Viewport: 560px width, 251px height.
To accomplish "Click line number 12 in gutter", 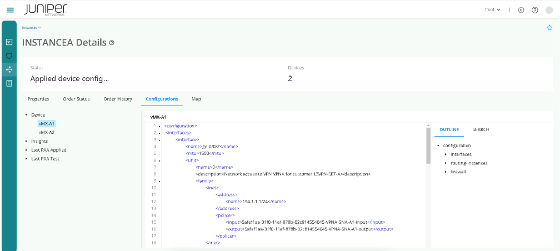I will 154,202.
